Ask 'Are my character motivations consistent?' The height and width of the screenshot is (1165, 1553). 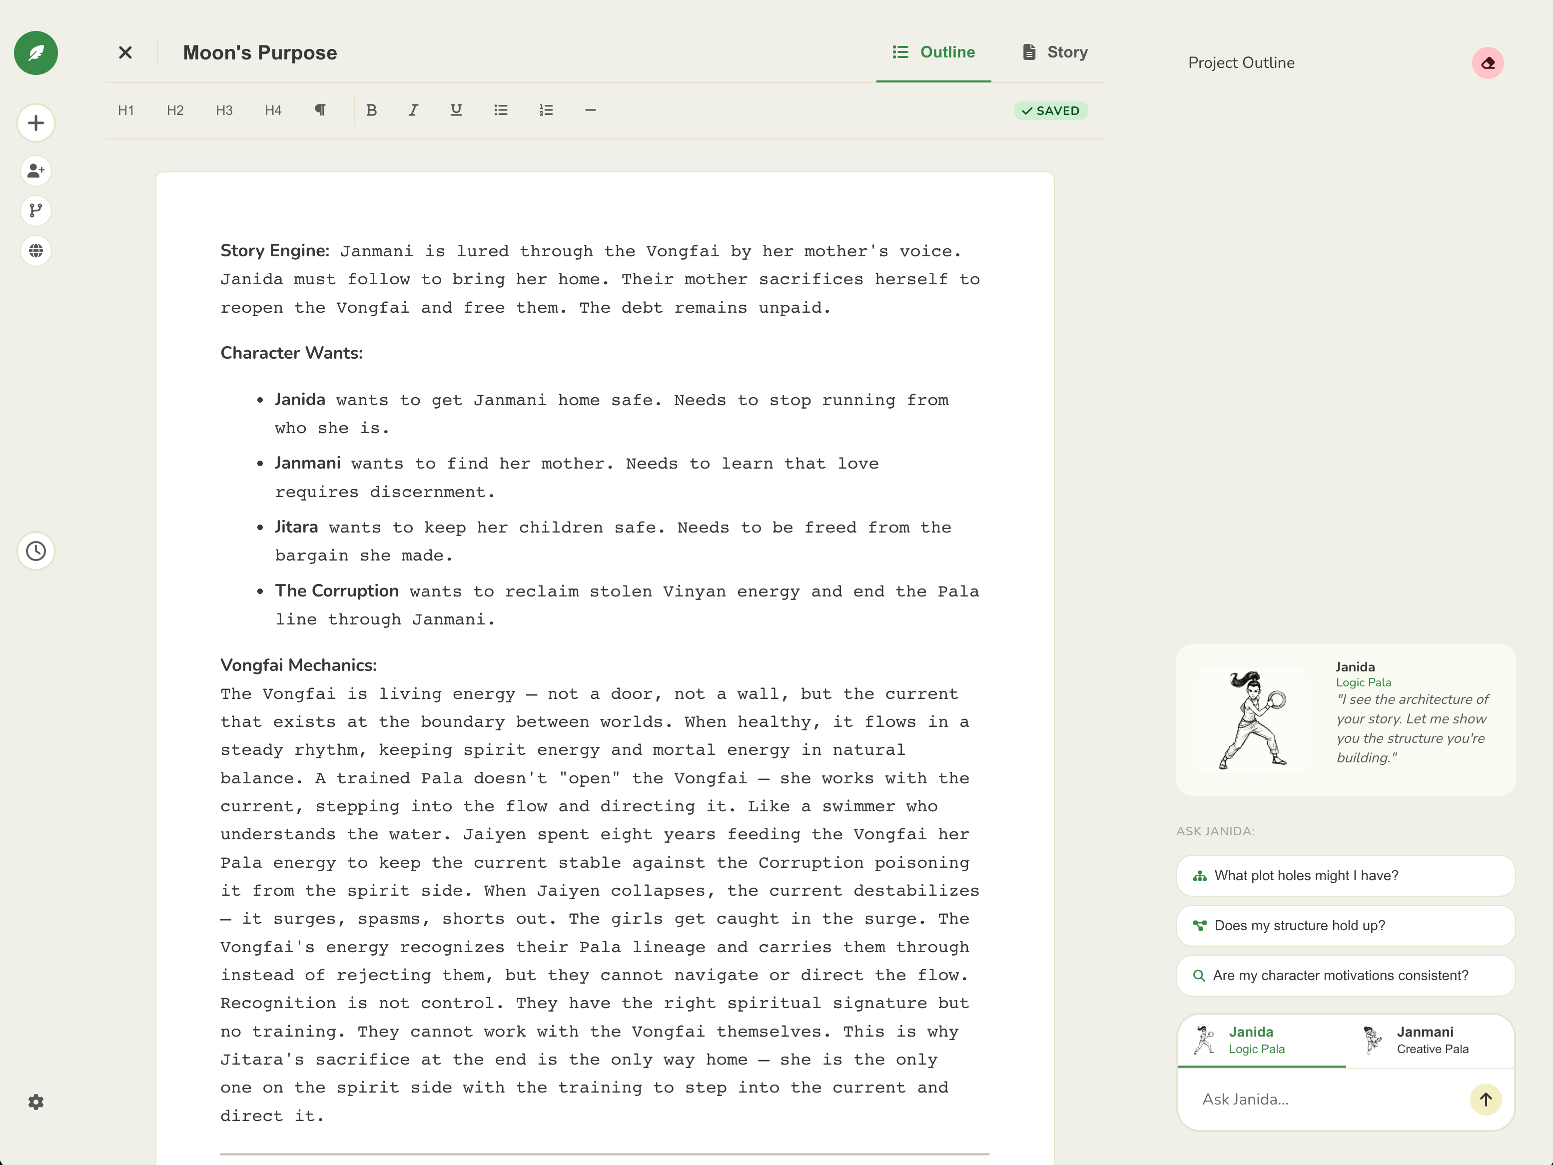click(x=1345, y=976)
